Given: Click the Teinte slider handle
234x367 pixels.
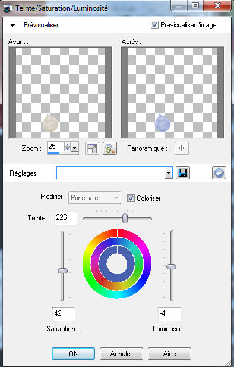Looking at the screenshot, I should pos(125,218).
